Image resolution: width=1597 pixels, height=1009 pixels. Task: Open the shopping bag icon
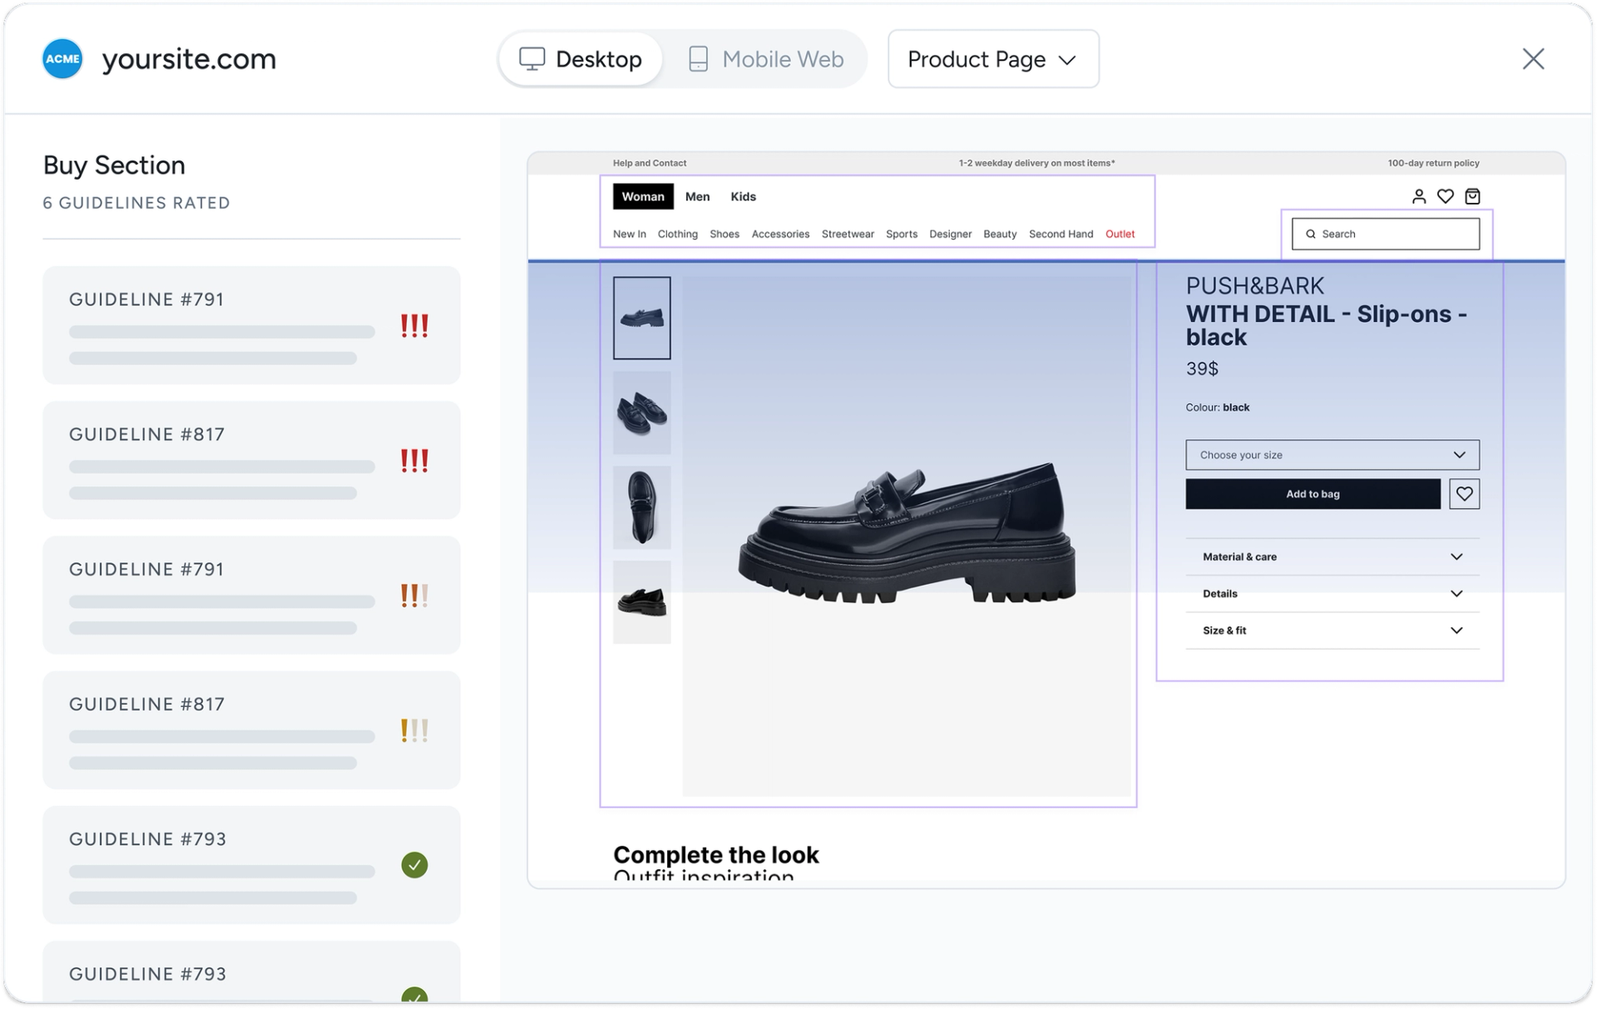[x=1472, y=196]
